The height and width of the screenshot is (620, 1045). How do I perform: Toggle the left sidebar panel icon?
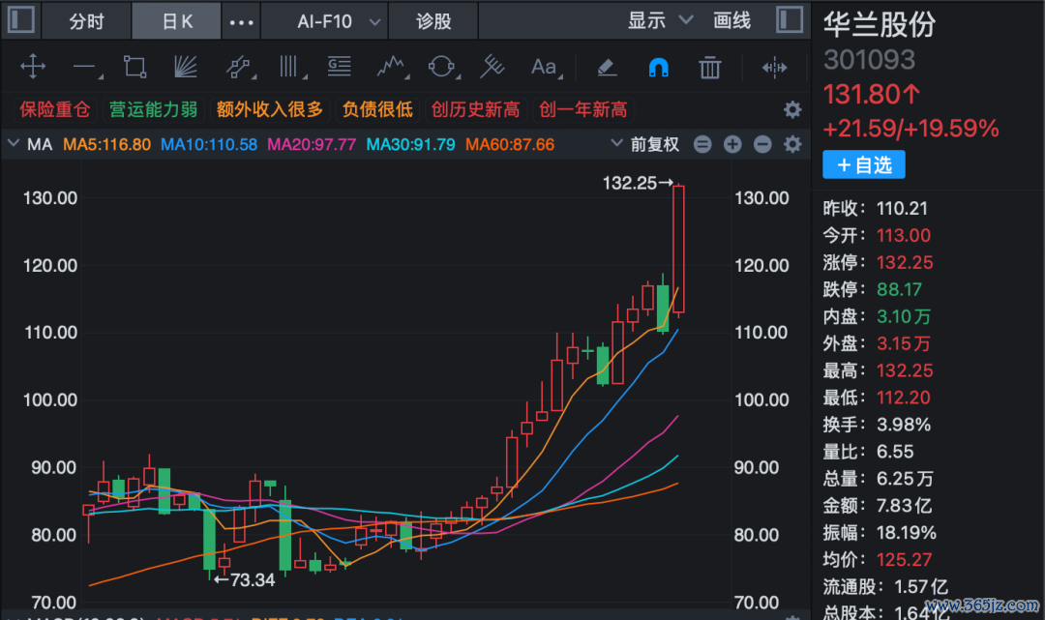pos(20,19)
